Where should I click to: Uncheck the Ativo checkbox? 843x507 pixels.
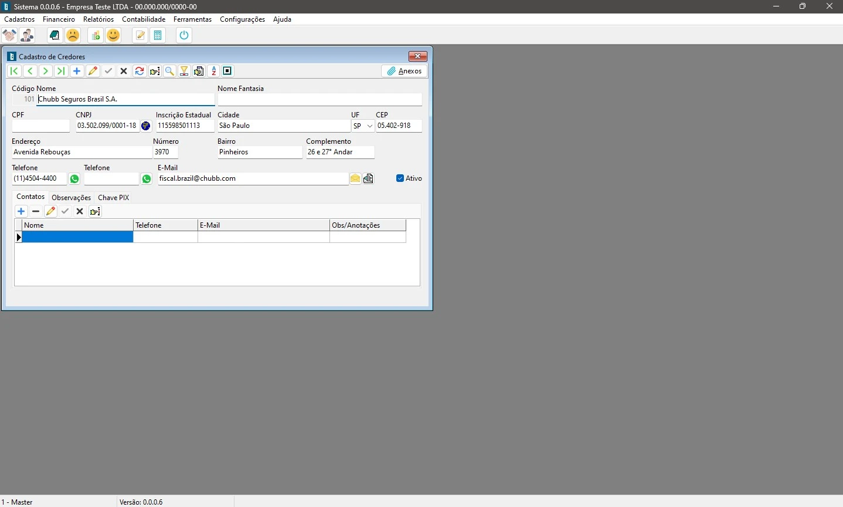point(400,178)
